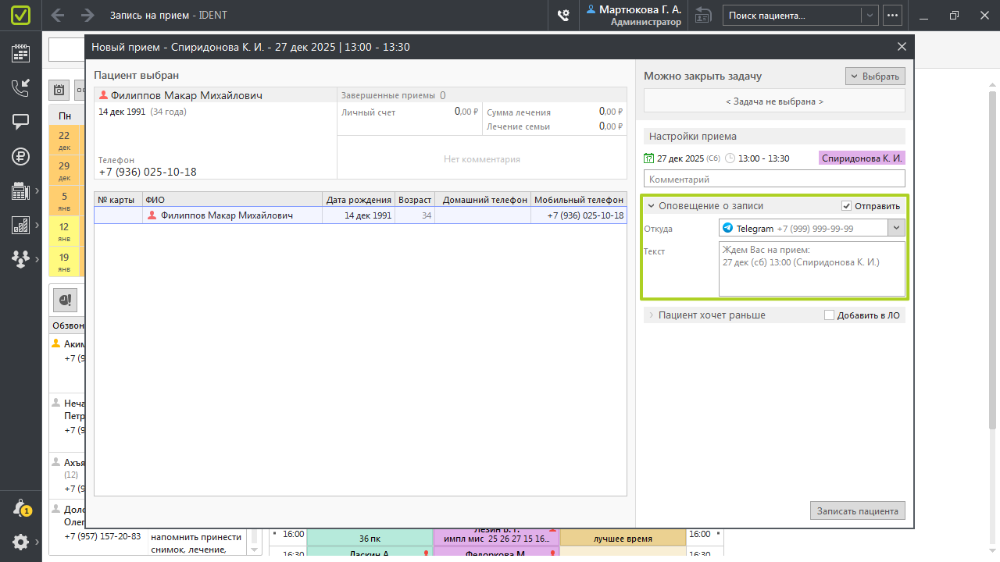Open the Telegram source dropdown
Image resolution: width=1000 pixels, height=562 pixels.
(x=896, y=228)
